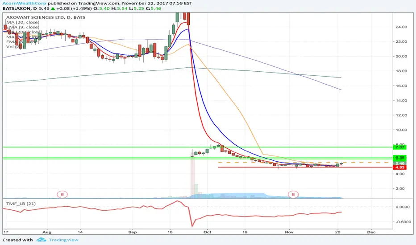Select the red horizontal support line at 4.93
The image size is (416, 245).
point(305,167)
